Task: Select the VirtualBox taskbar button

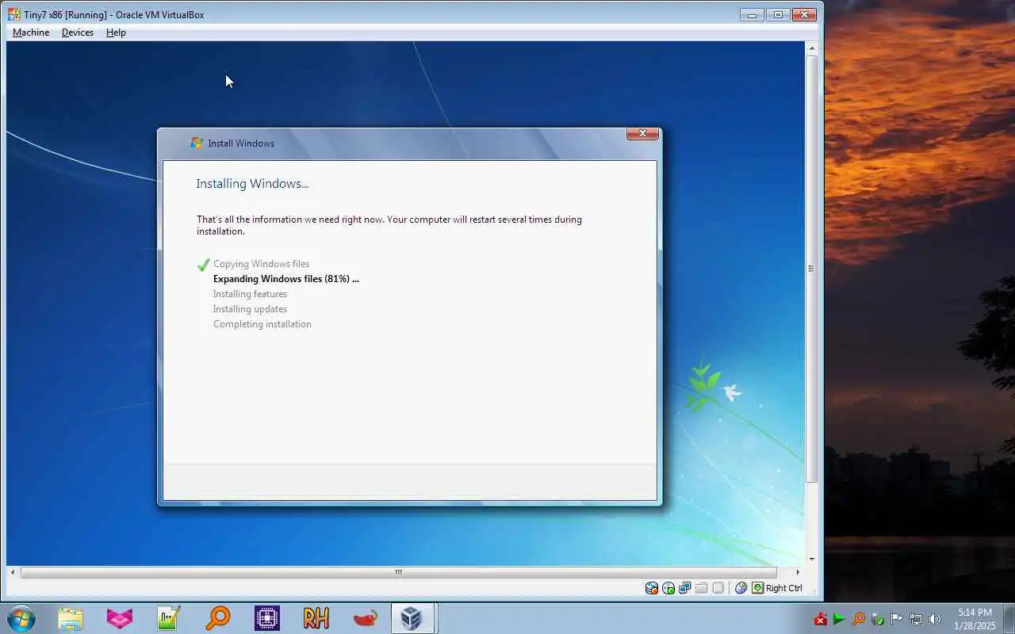Action: pyautogui.click(x=412, y=618)
